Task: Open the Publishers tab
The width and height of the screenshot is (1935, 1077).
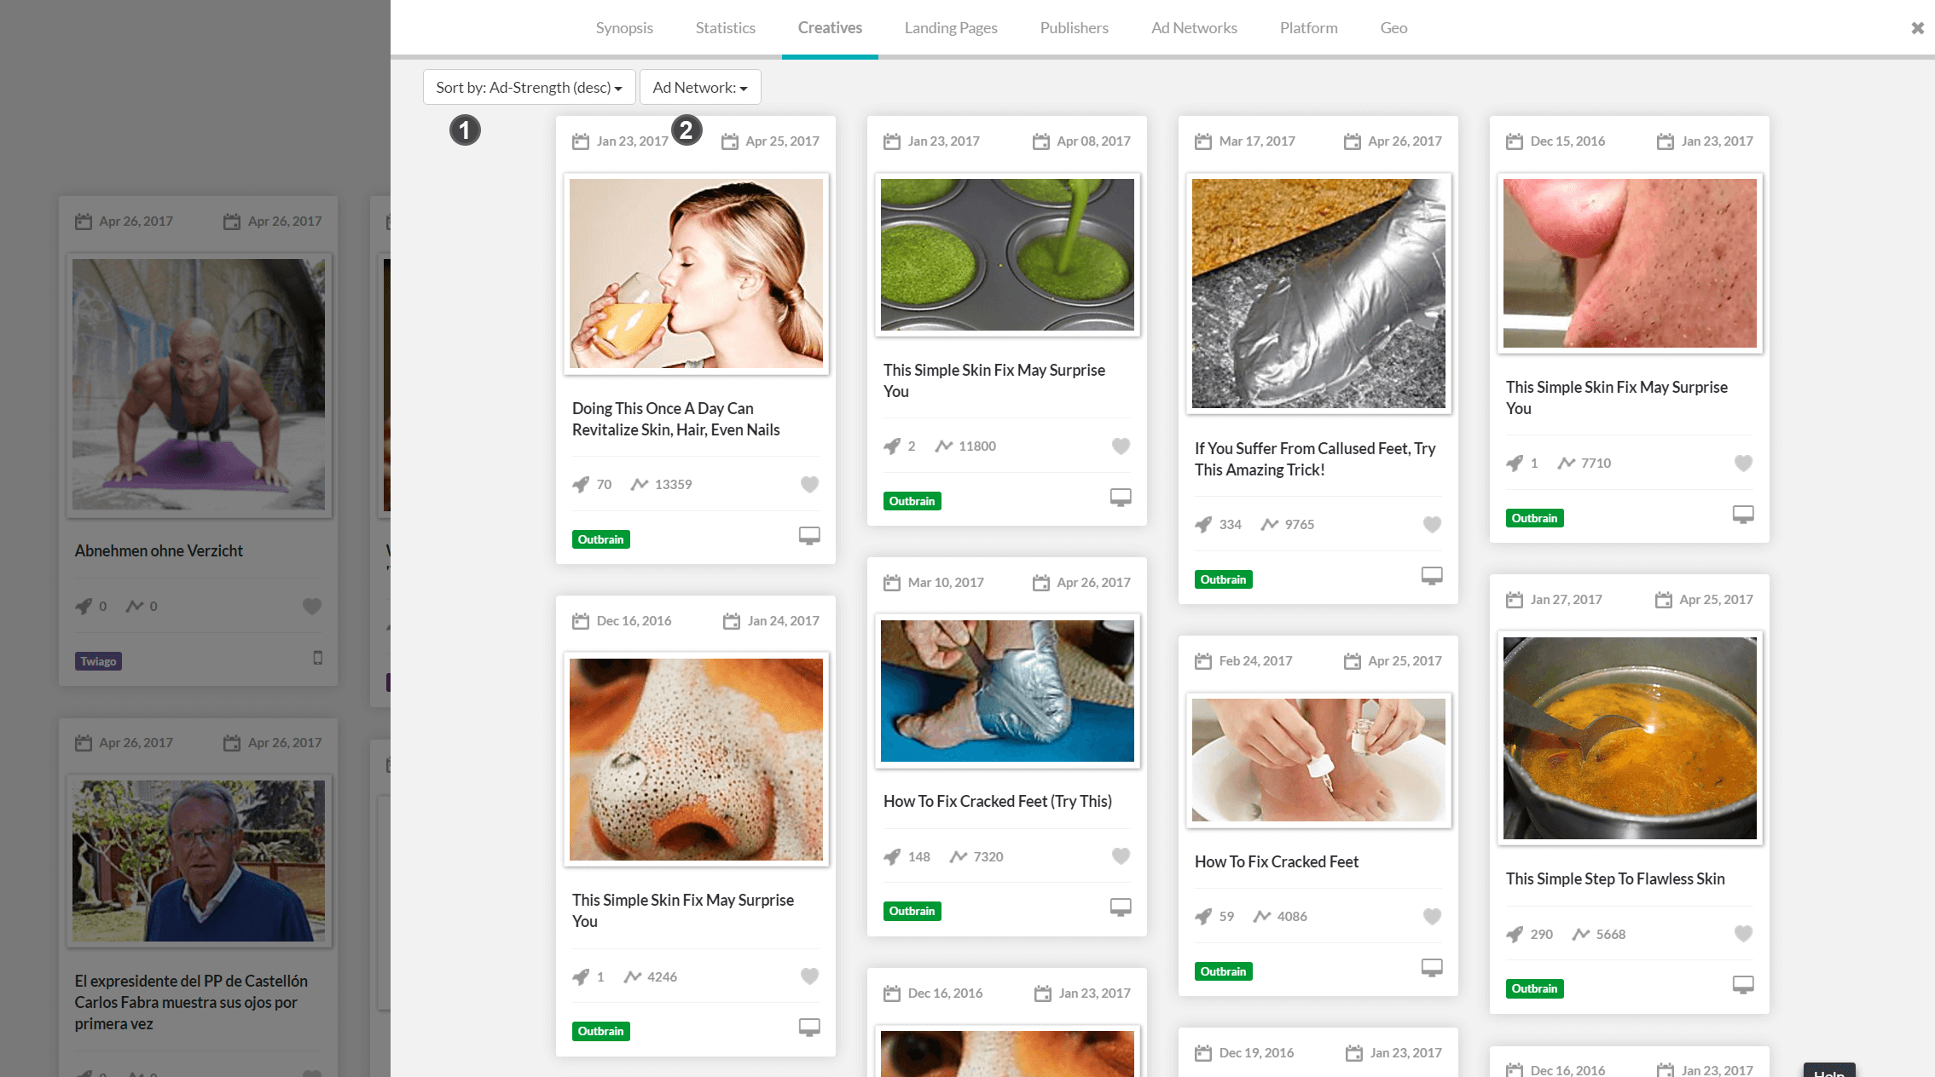Action: (1074, 28)
